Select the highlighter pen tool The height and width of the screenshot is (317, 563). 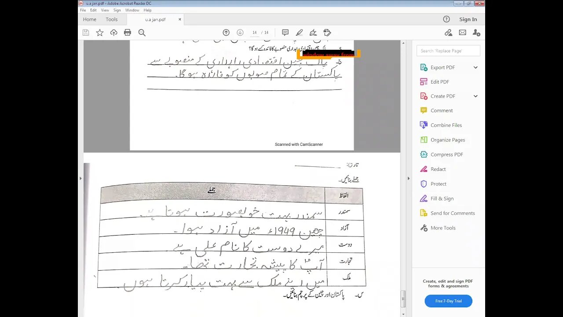pyautogui.click(x=299, y=33)
